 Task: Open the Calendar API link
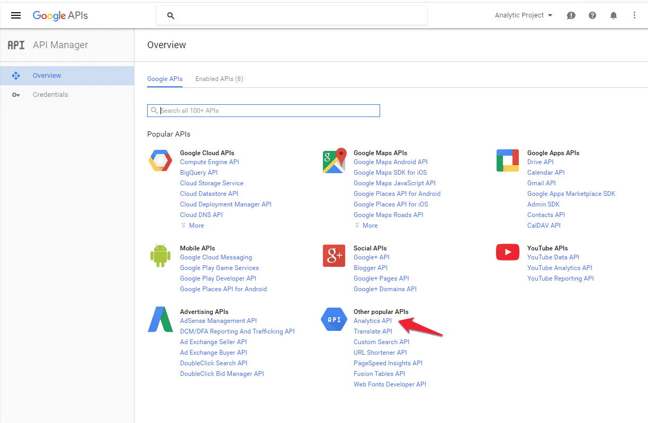(x=546, y=173)
